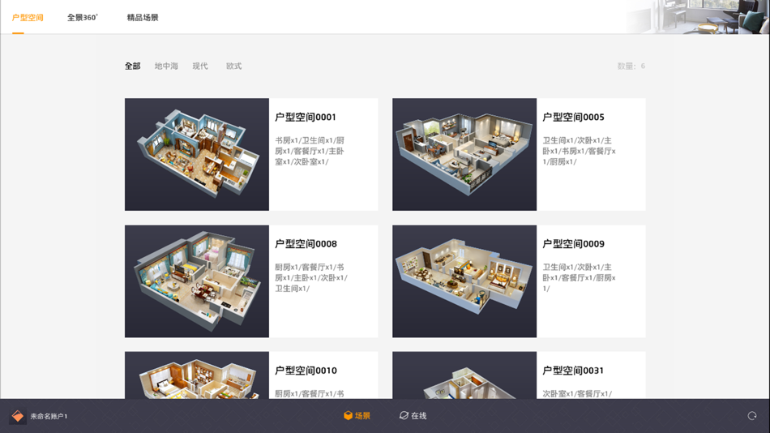
Task: Click the interior photo banner at top right
Action: 696,17
